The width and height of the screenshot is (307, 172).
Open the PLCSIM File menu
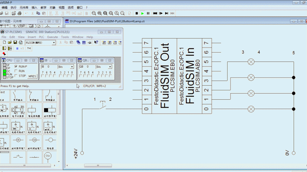pyautogui.click(x=4, y=37)
